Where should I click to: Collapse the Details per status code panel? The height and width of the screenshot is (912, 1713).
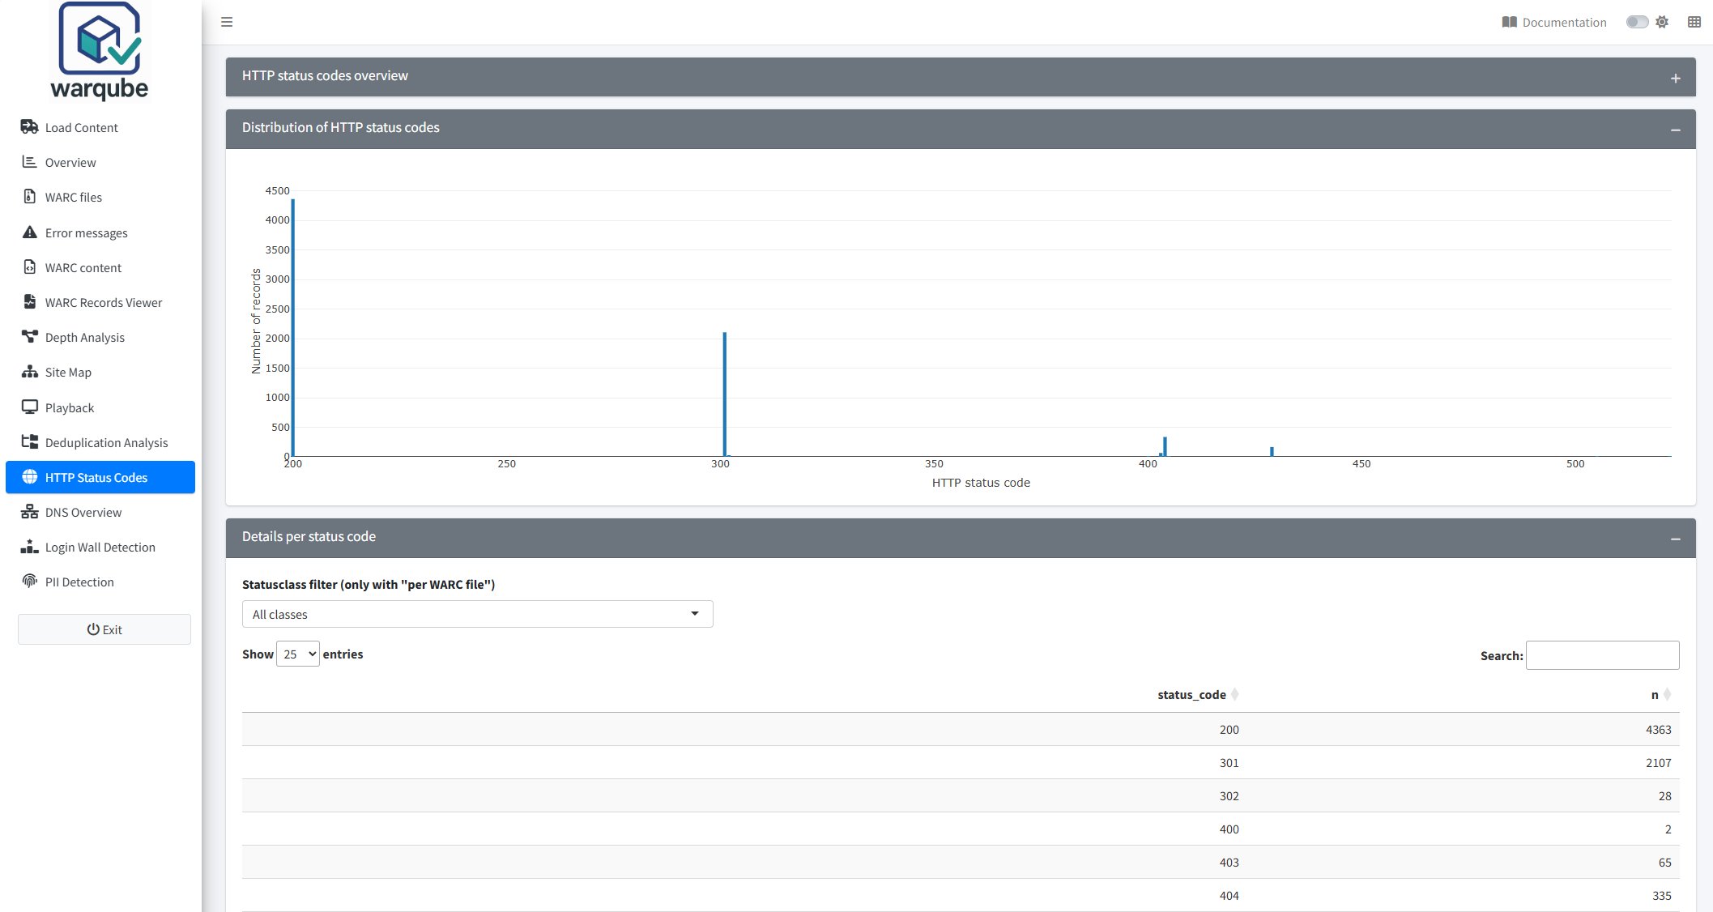(x=1675, y=539)
